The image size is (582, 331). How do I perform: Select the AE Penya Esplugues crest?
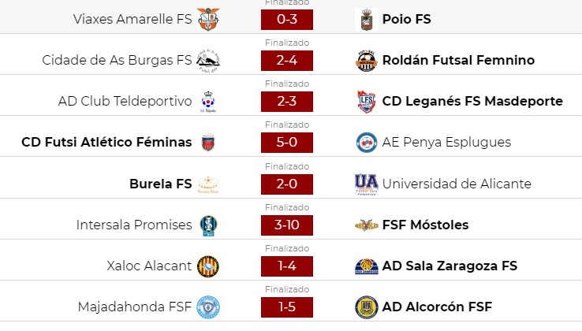367,142
